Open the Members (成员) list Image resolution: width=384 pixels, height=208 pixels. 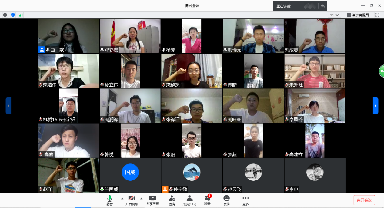(189, 200)
